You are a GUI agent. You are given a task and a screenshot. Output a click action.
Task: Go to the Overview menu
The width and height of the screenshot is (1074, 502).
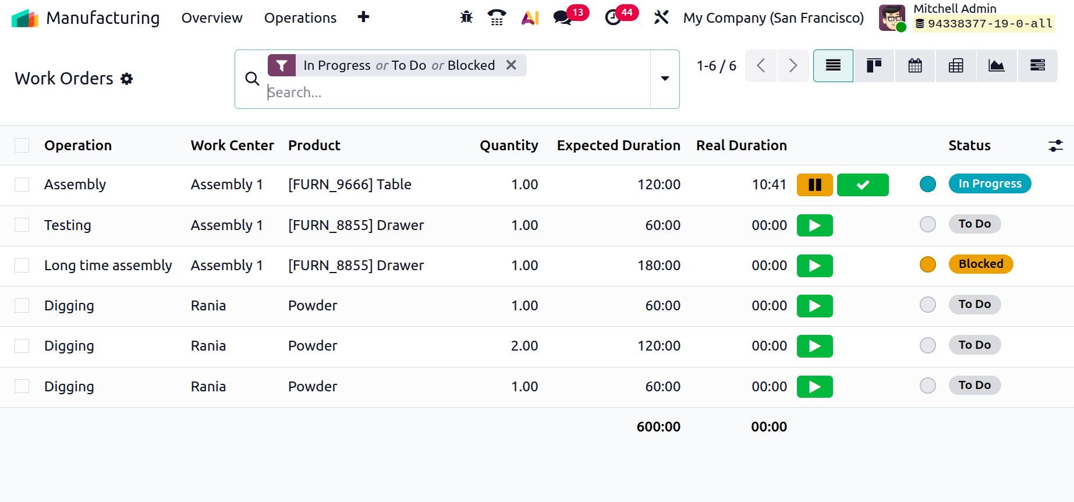tap(212, 18)
